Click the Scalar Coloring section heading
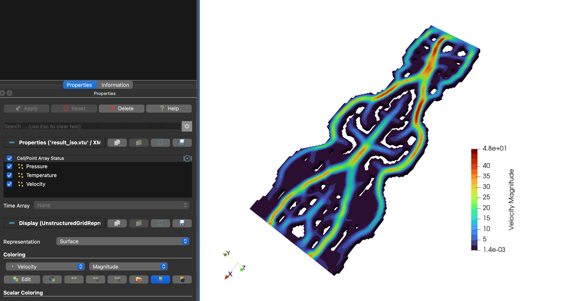 23,293
